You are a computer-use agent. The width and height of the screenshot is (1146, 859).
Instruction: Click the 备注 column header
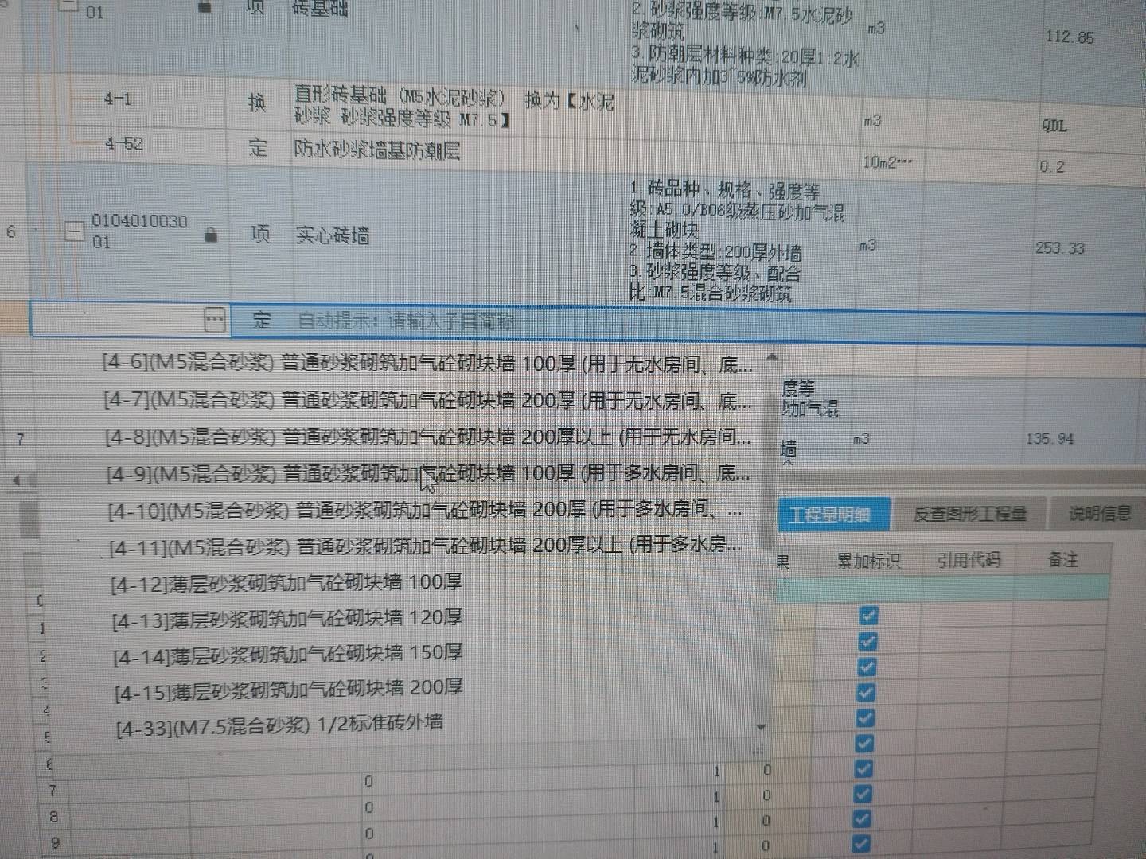click(x=1063, y=559)
